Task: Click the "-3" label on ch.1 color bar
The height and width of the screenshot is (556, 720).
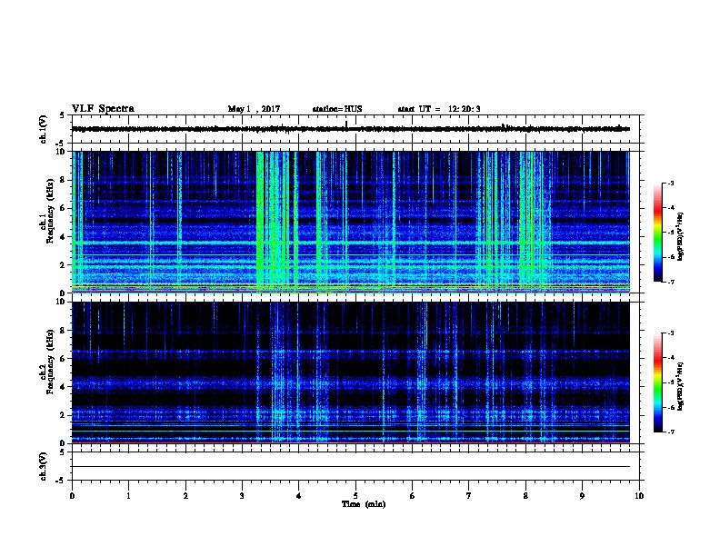Action: tap(670, 184)
